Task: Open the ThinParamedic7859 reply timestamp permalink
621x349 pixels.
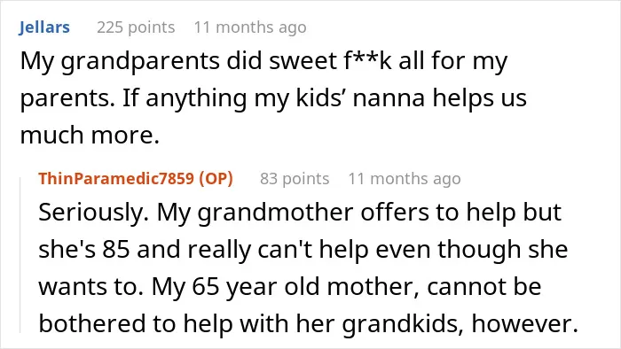Action: point(405,179)
